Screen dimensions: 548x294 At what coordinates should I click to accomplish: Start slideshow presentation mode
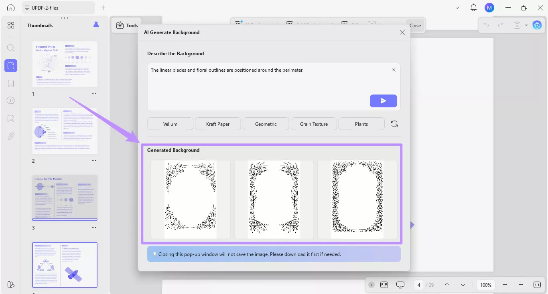click(400, 285)
